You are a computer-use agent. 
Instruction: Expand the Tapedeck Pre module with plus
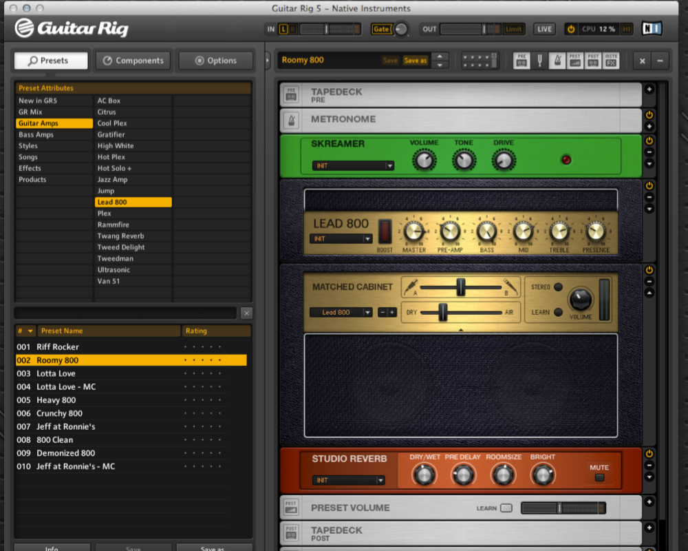pos(649,90)
